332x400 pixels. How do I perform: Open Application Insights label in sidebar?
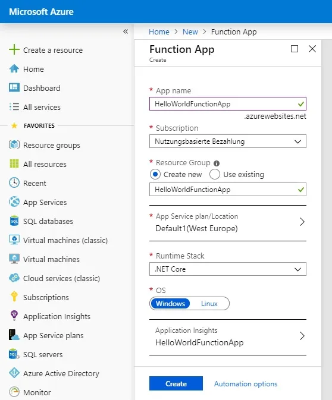[x=57, y=317]
